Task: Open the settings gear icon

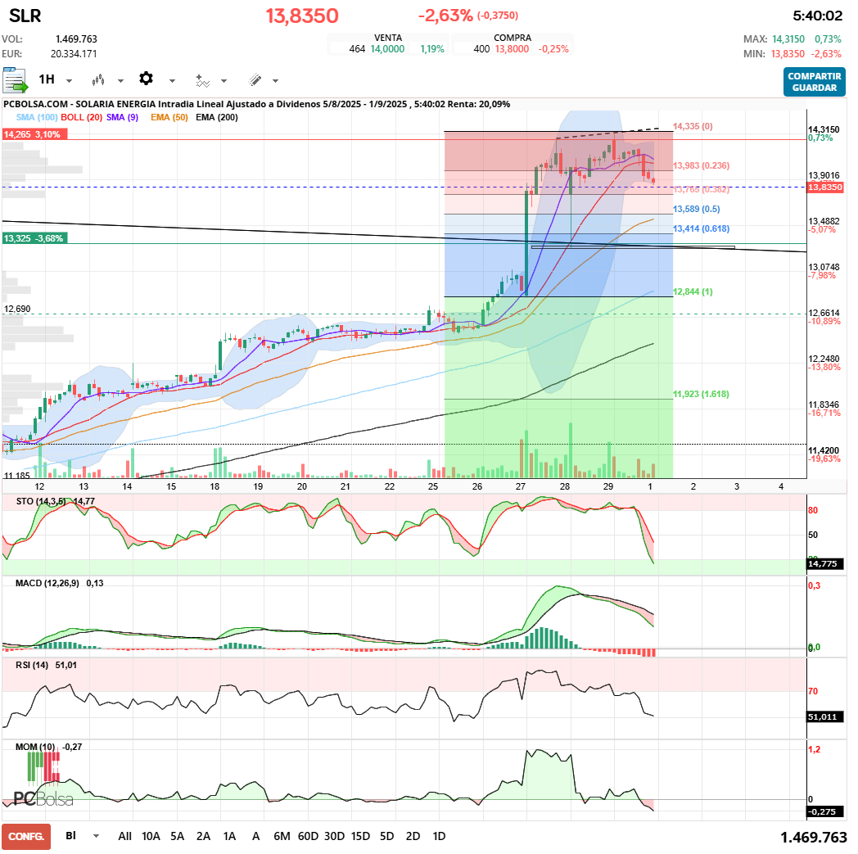Action: [146, 79]
